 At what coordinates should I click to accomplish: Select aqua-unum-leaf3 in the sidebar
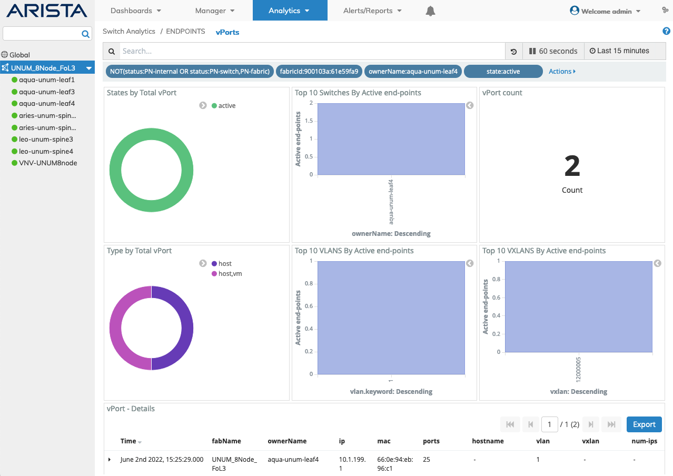click(47, 92)
